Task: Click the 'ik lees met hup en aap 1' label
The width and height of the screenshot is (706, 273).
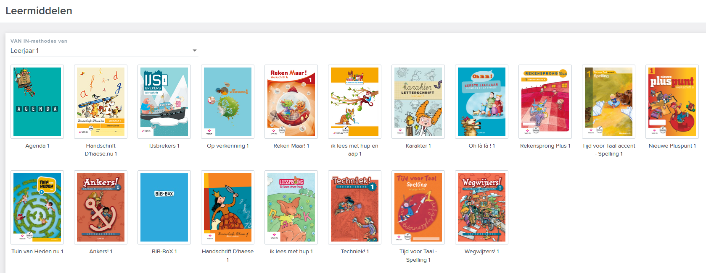Action: pyautogui.click(x=354, y=150)
